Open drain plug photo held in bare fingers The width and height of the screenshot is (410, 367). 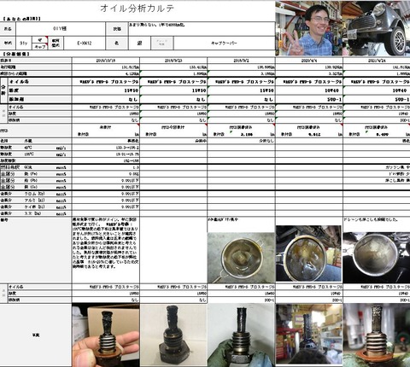pyautogui.click(x=106, y=335)
